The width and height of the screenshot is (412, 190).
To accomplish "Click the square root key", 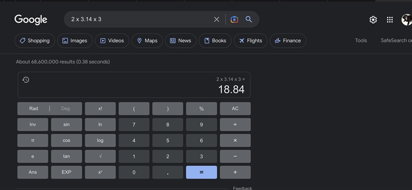I will 100,157.
